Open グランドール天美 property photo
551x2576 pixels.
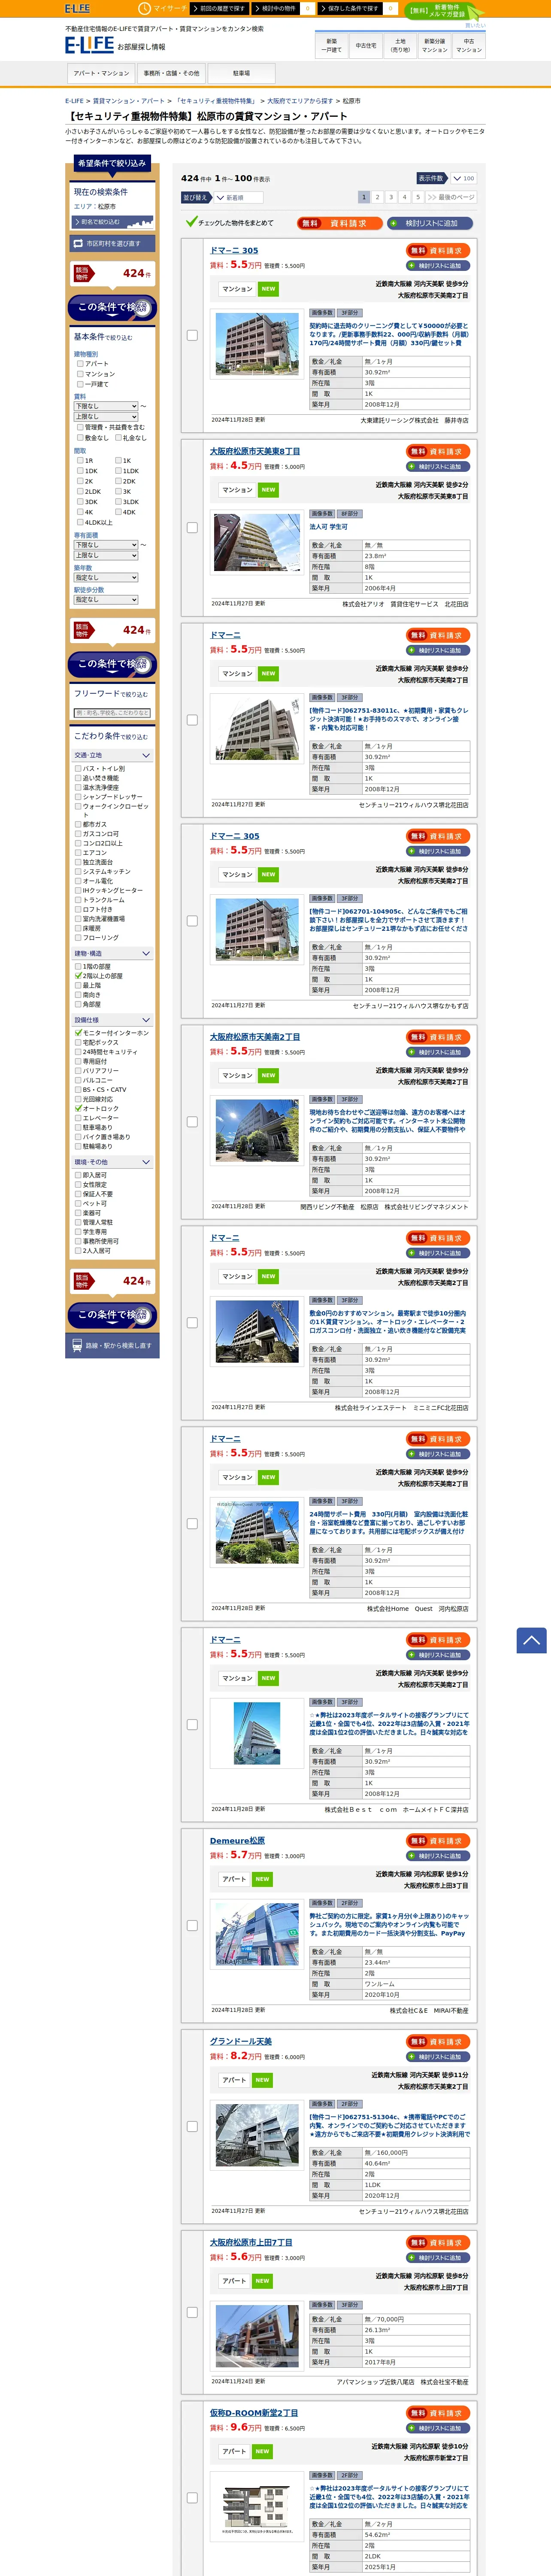coord(257,2135)
